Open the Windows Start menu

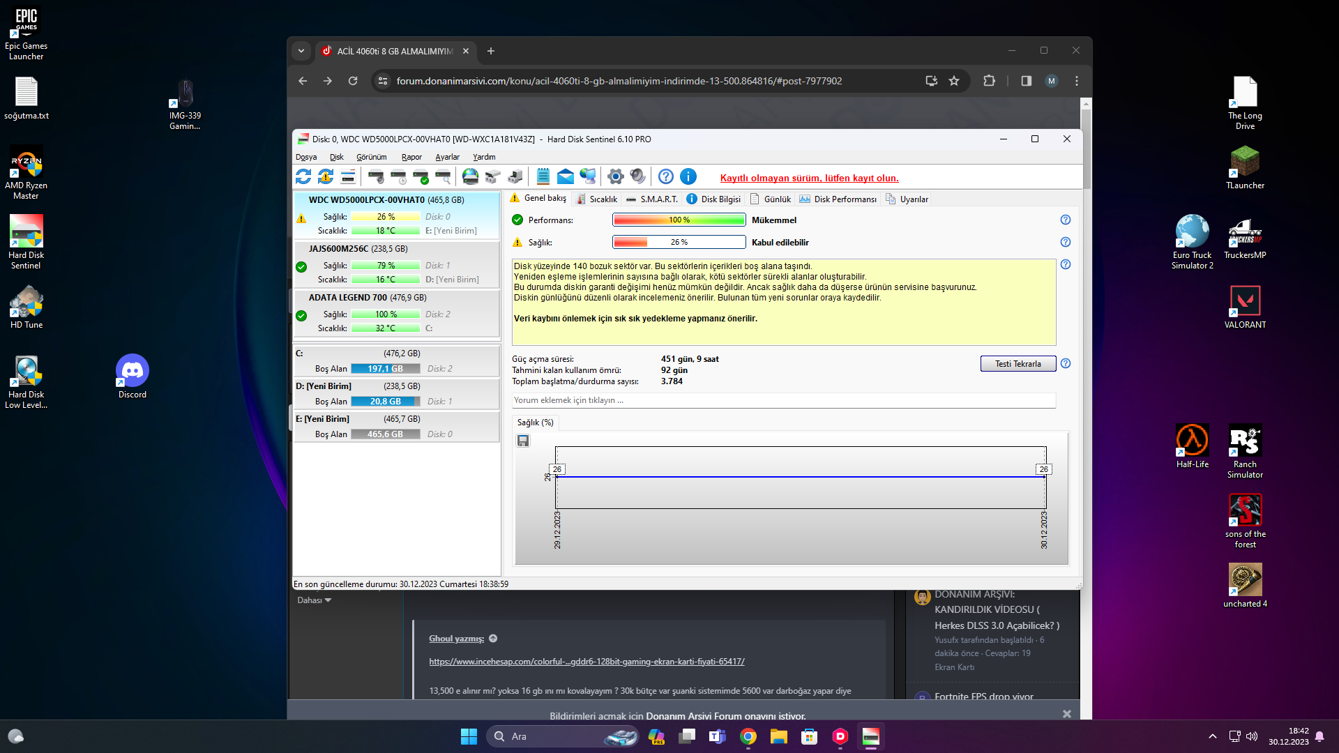469,736
